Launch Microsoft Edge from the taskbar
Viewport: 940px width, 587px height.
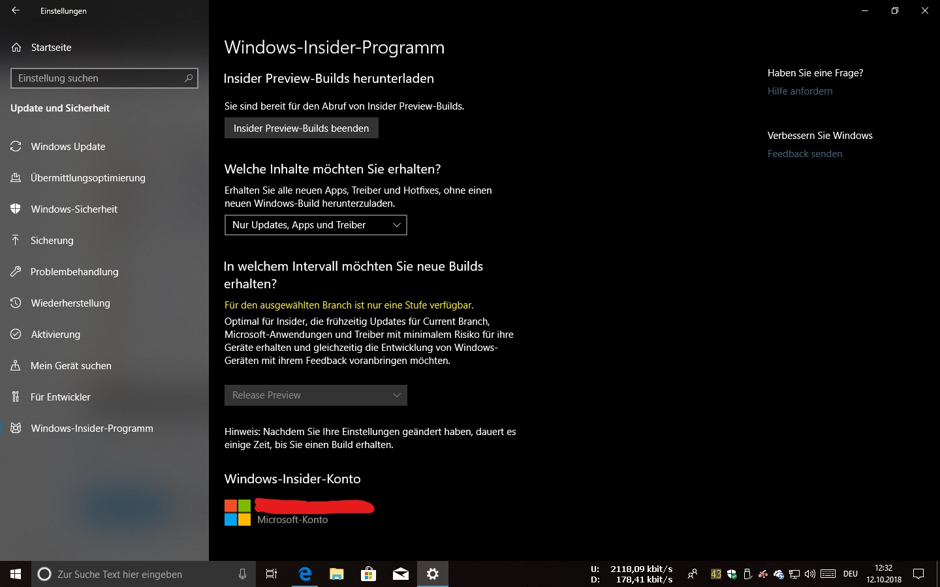pyautogui.click(x=305, y=574)
